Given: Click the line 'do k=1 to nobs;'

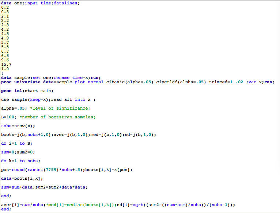Looking at the screenshot, I should 20,161.
